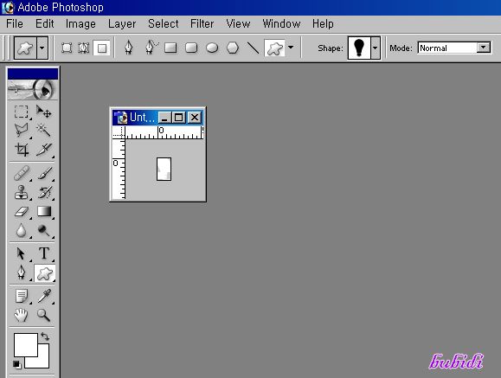501x378 pixels.
Task: Click the ruler origin corner box
Action: click(119, 132)
